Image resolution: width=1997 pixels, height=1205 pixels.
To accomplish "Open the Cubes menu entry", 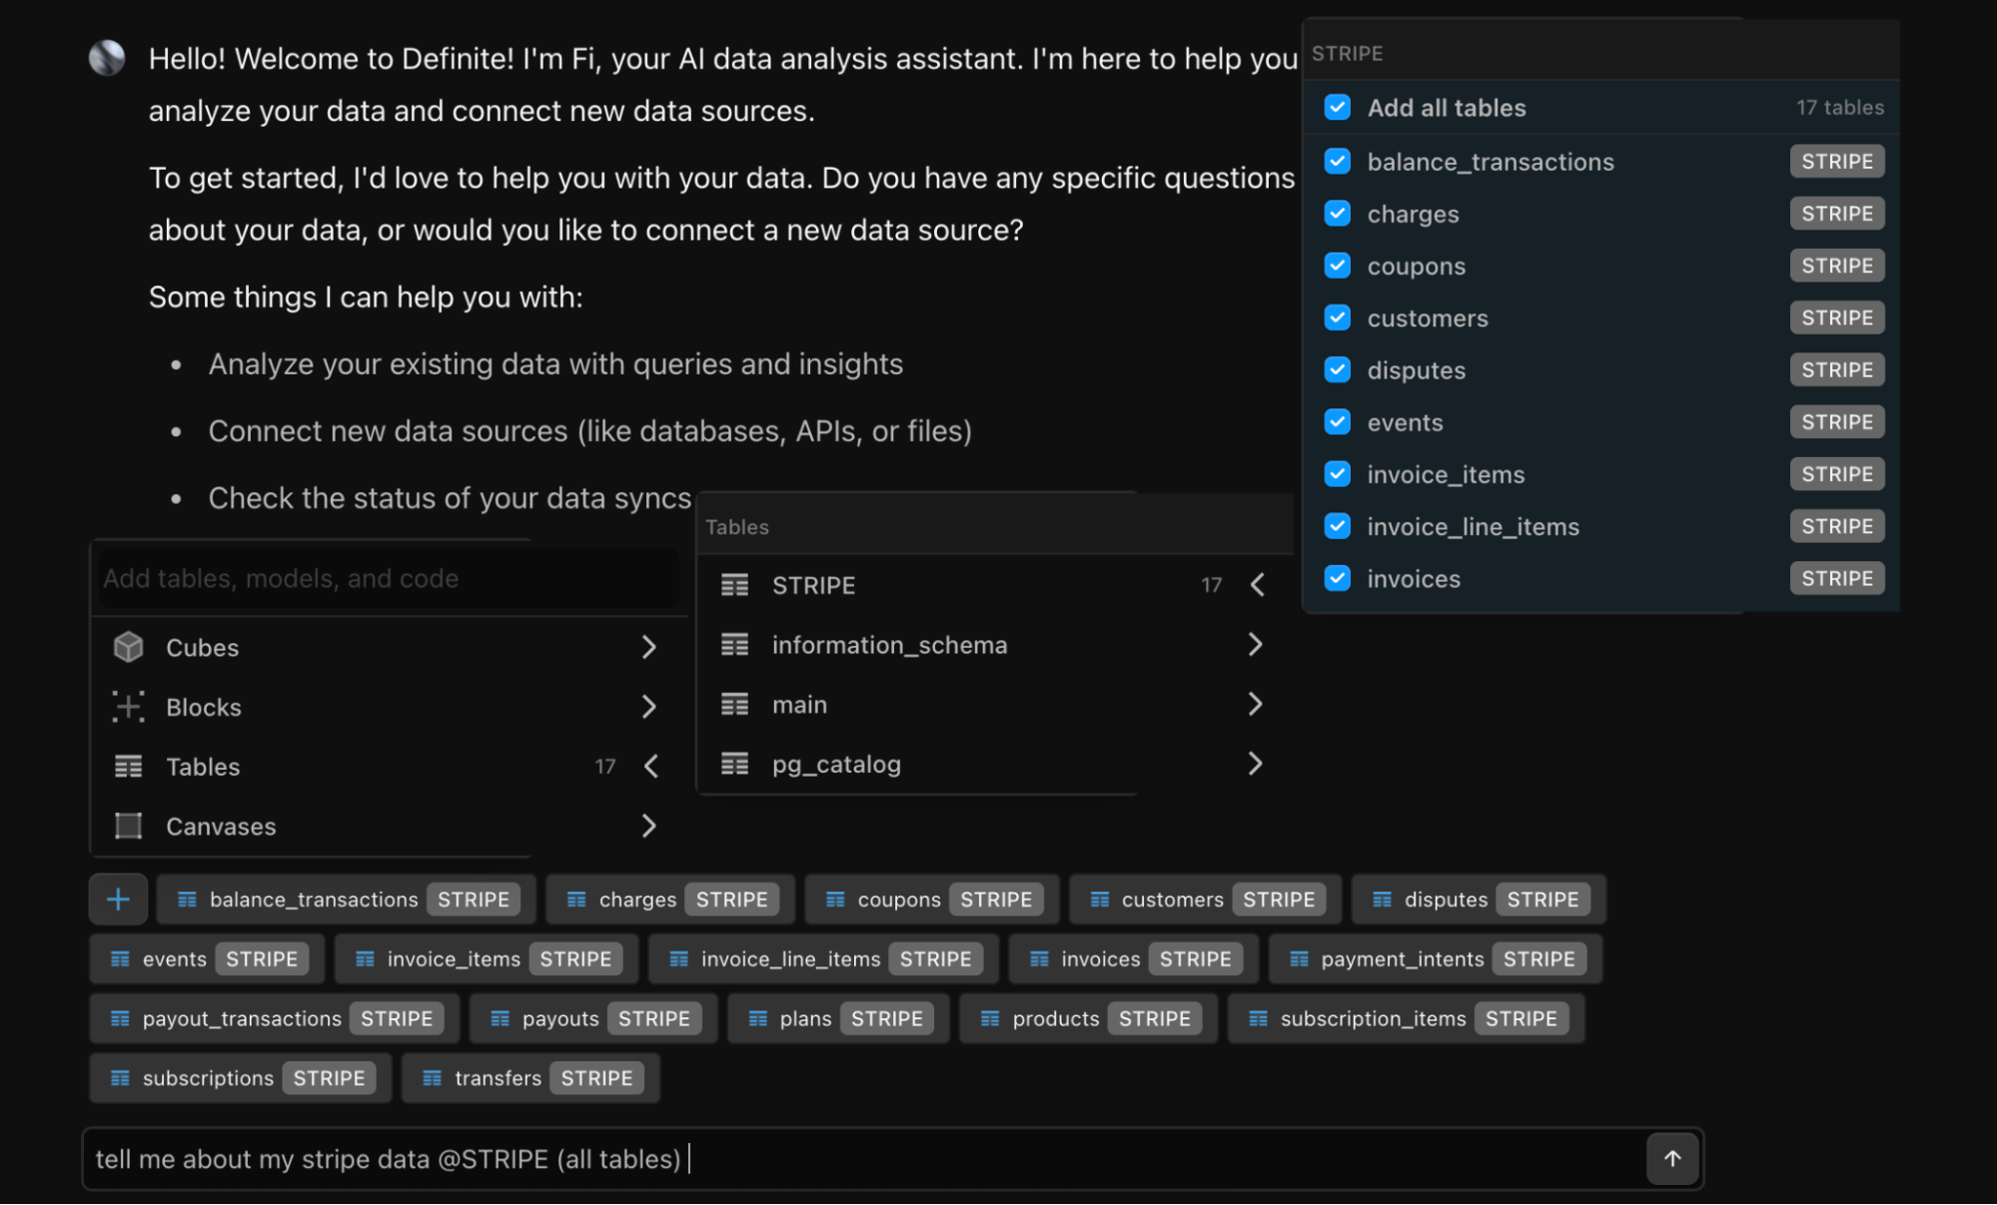I will [x=389, y=648].
